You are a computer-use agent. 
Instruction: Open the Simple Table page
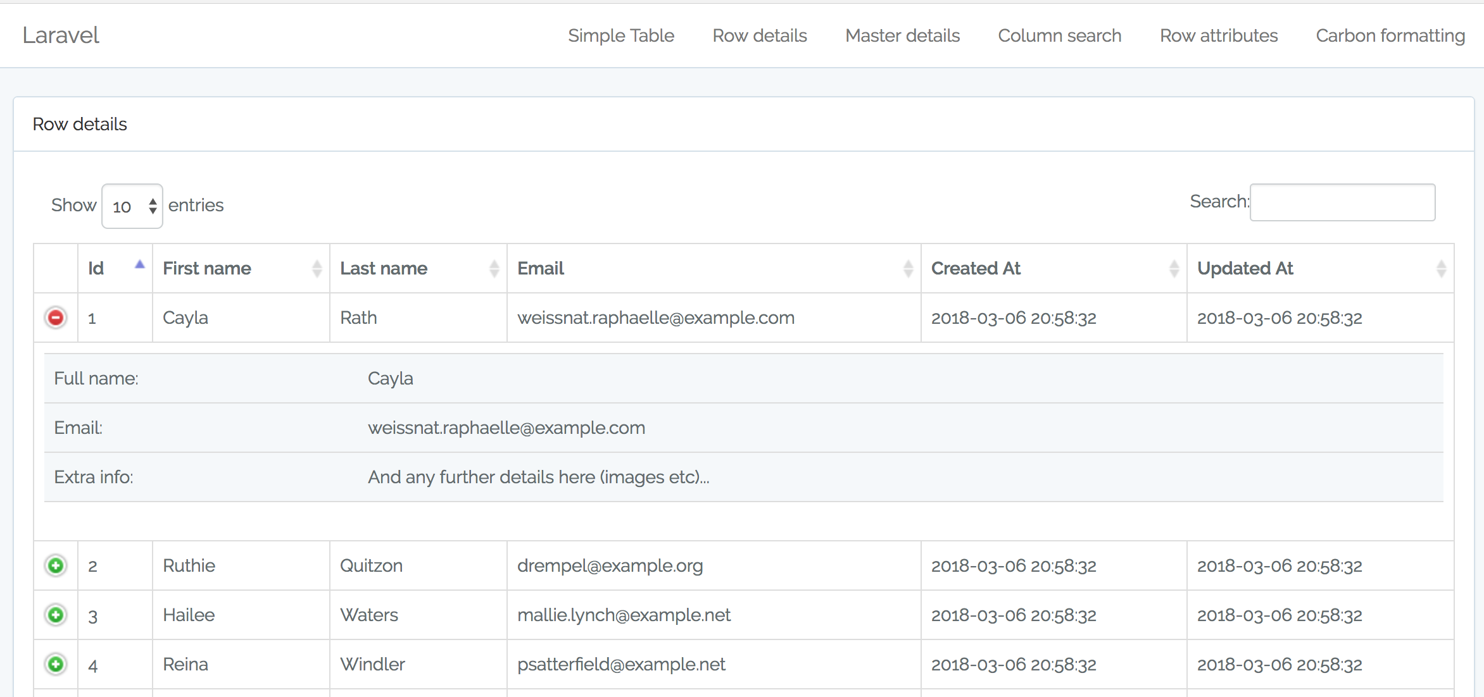coord(620,35)
